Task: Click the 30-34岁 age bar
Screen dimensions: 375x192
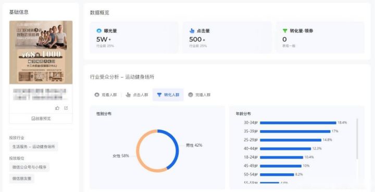Action: point(298,123)
